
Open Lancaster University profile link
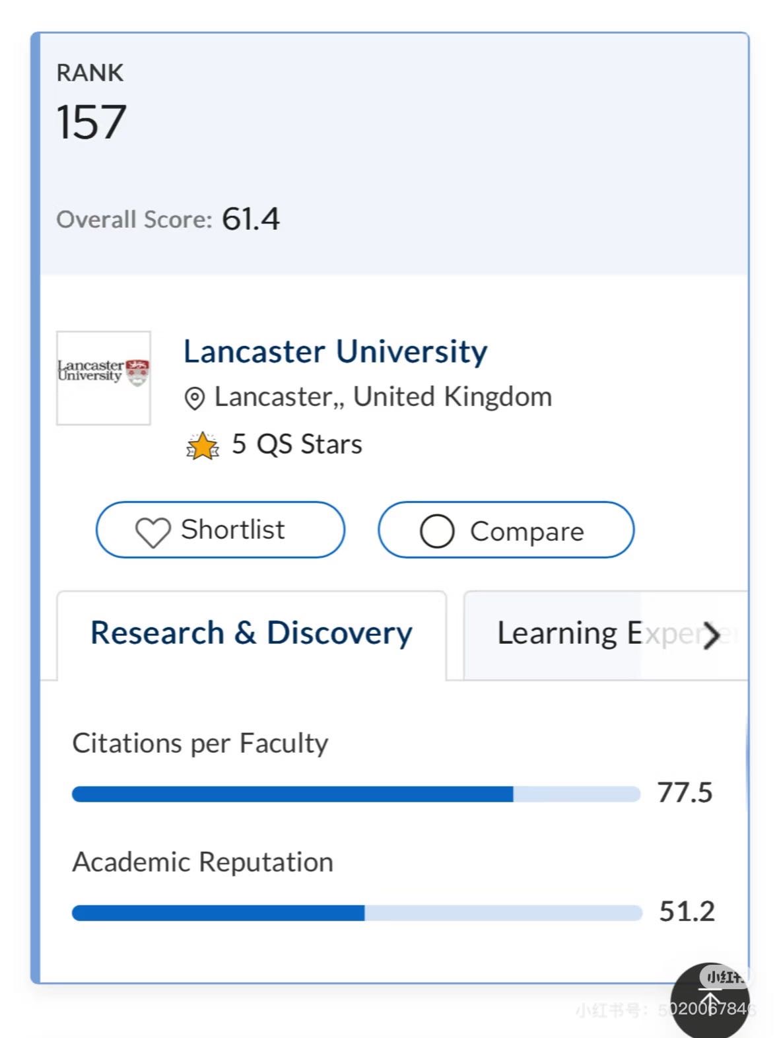coord(335,351)
